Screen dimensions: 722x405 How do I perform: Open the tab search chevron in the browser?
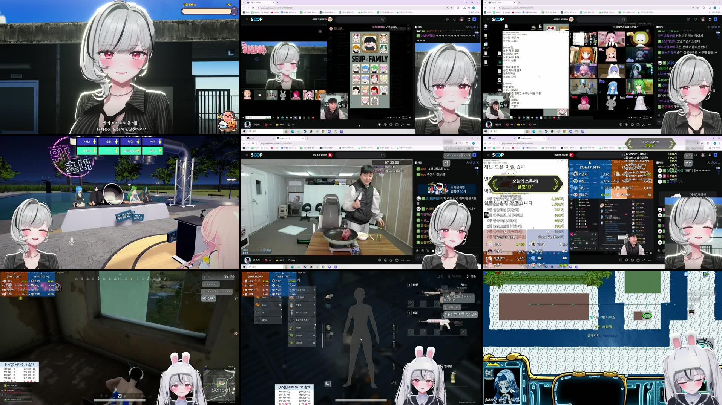(x=244, y=3)
